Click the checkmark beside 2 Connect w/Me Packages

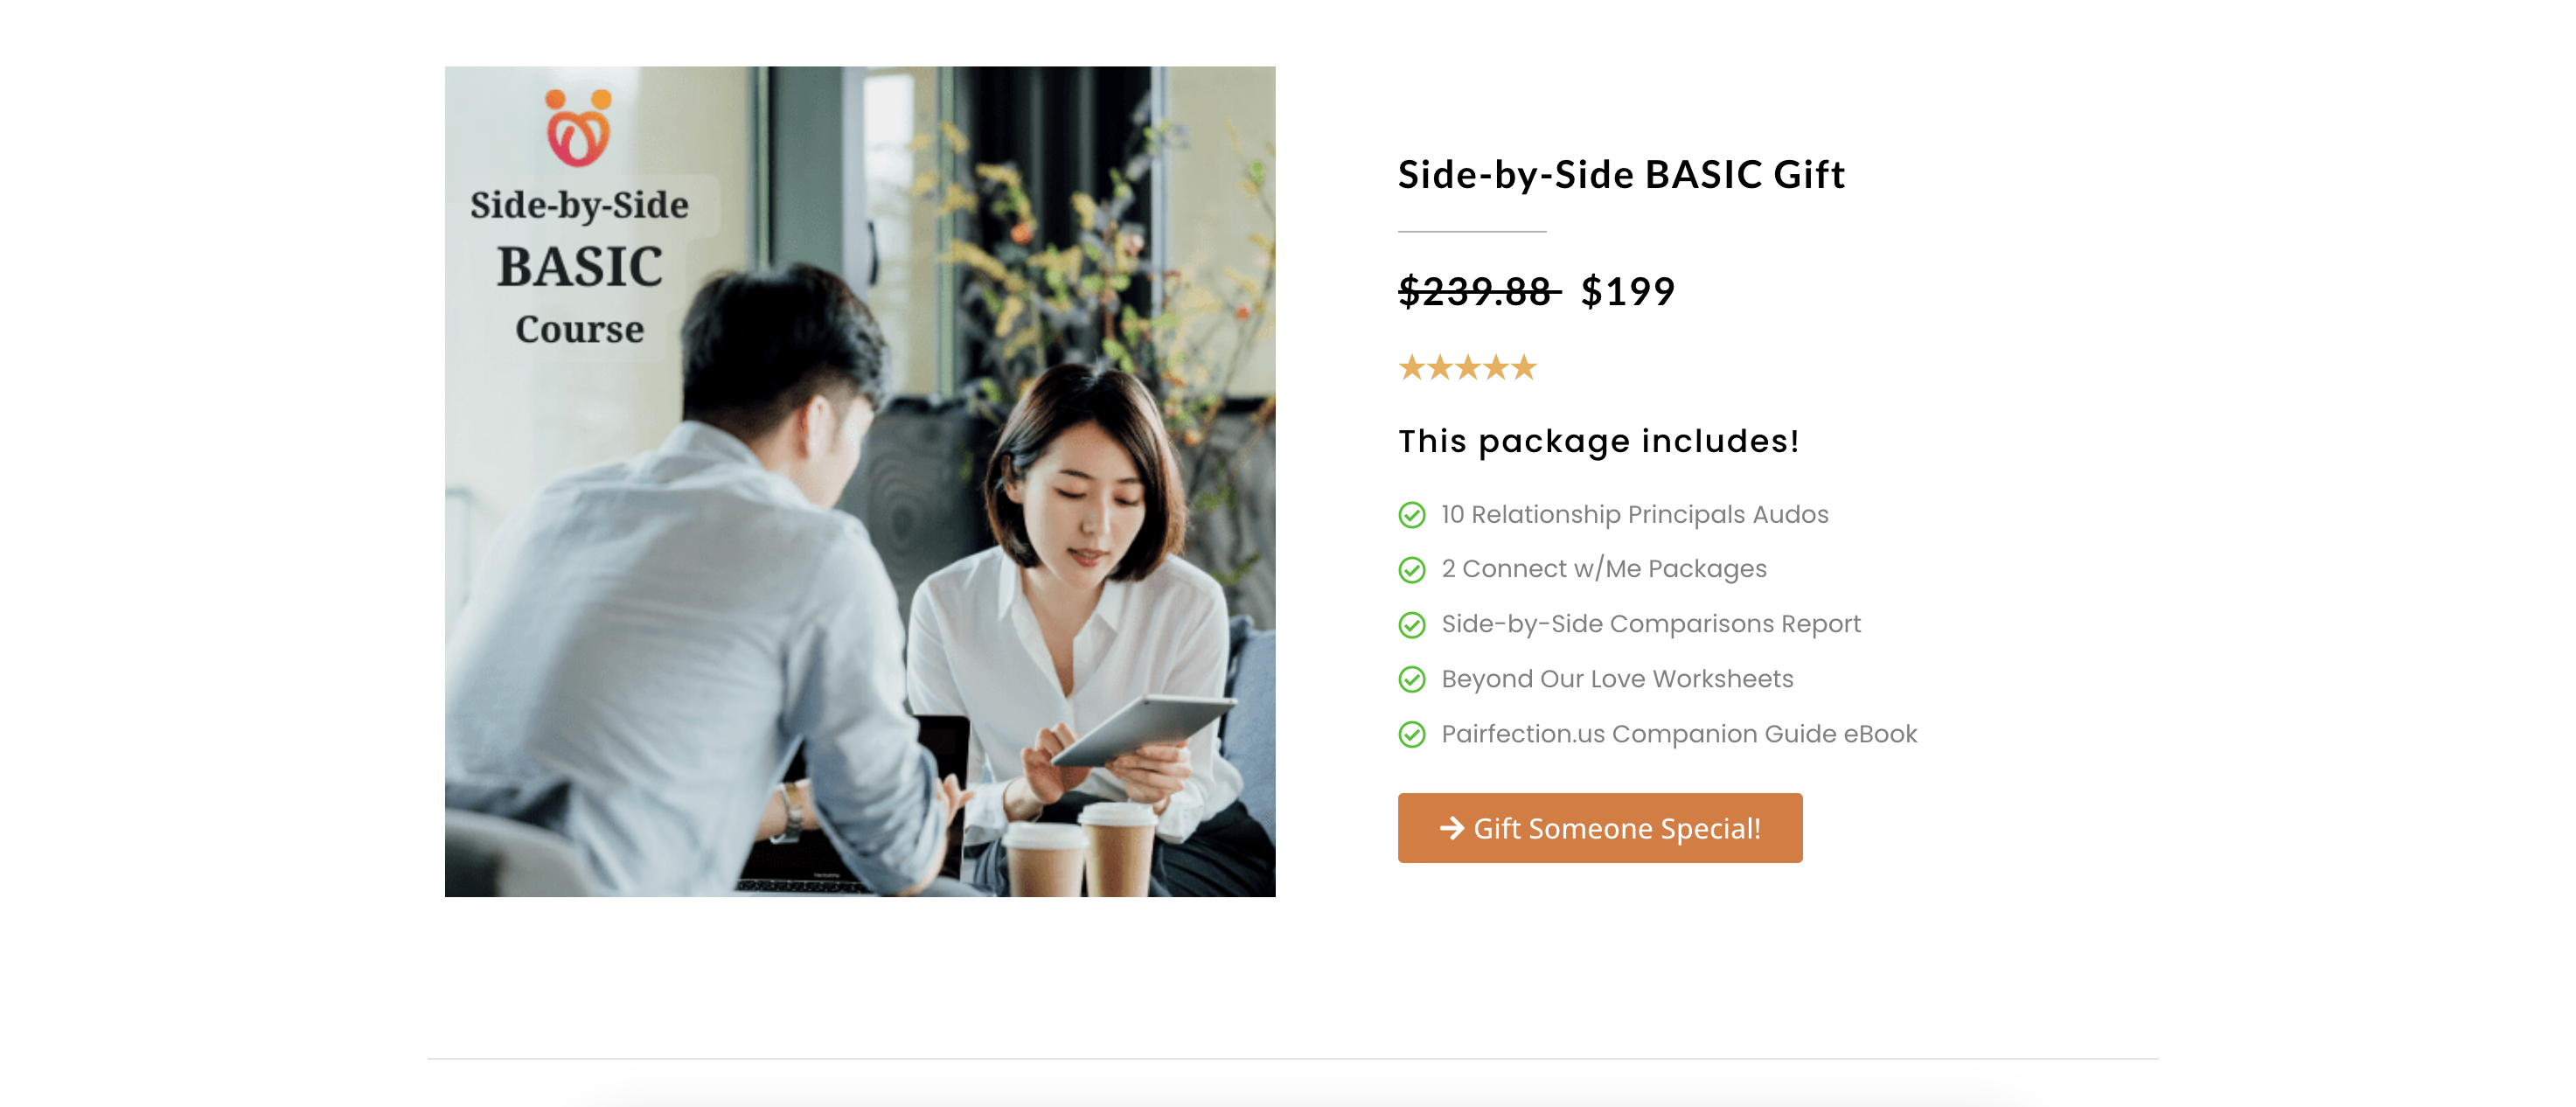pos(1411,570)
